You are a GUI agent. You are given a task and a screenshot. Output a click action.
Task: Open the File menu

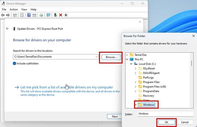tap(4, 9)
